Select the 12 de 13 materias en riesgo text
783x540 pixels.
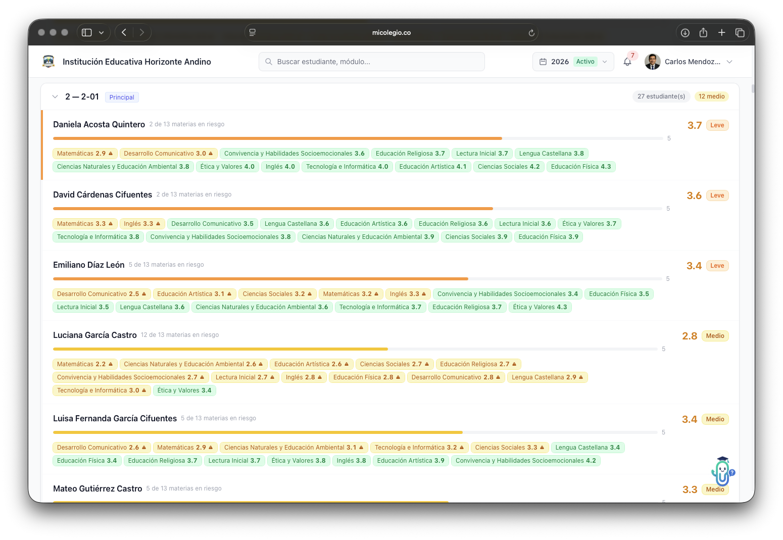pos(180,335)
